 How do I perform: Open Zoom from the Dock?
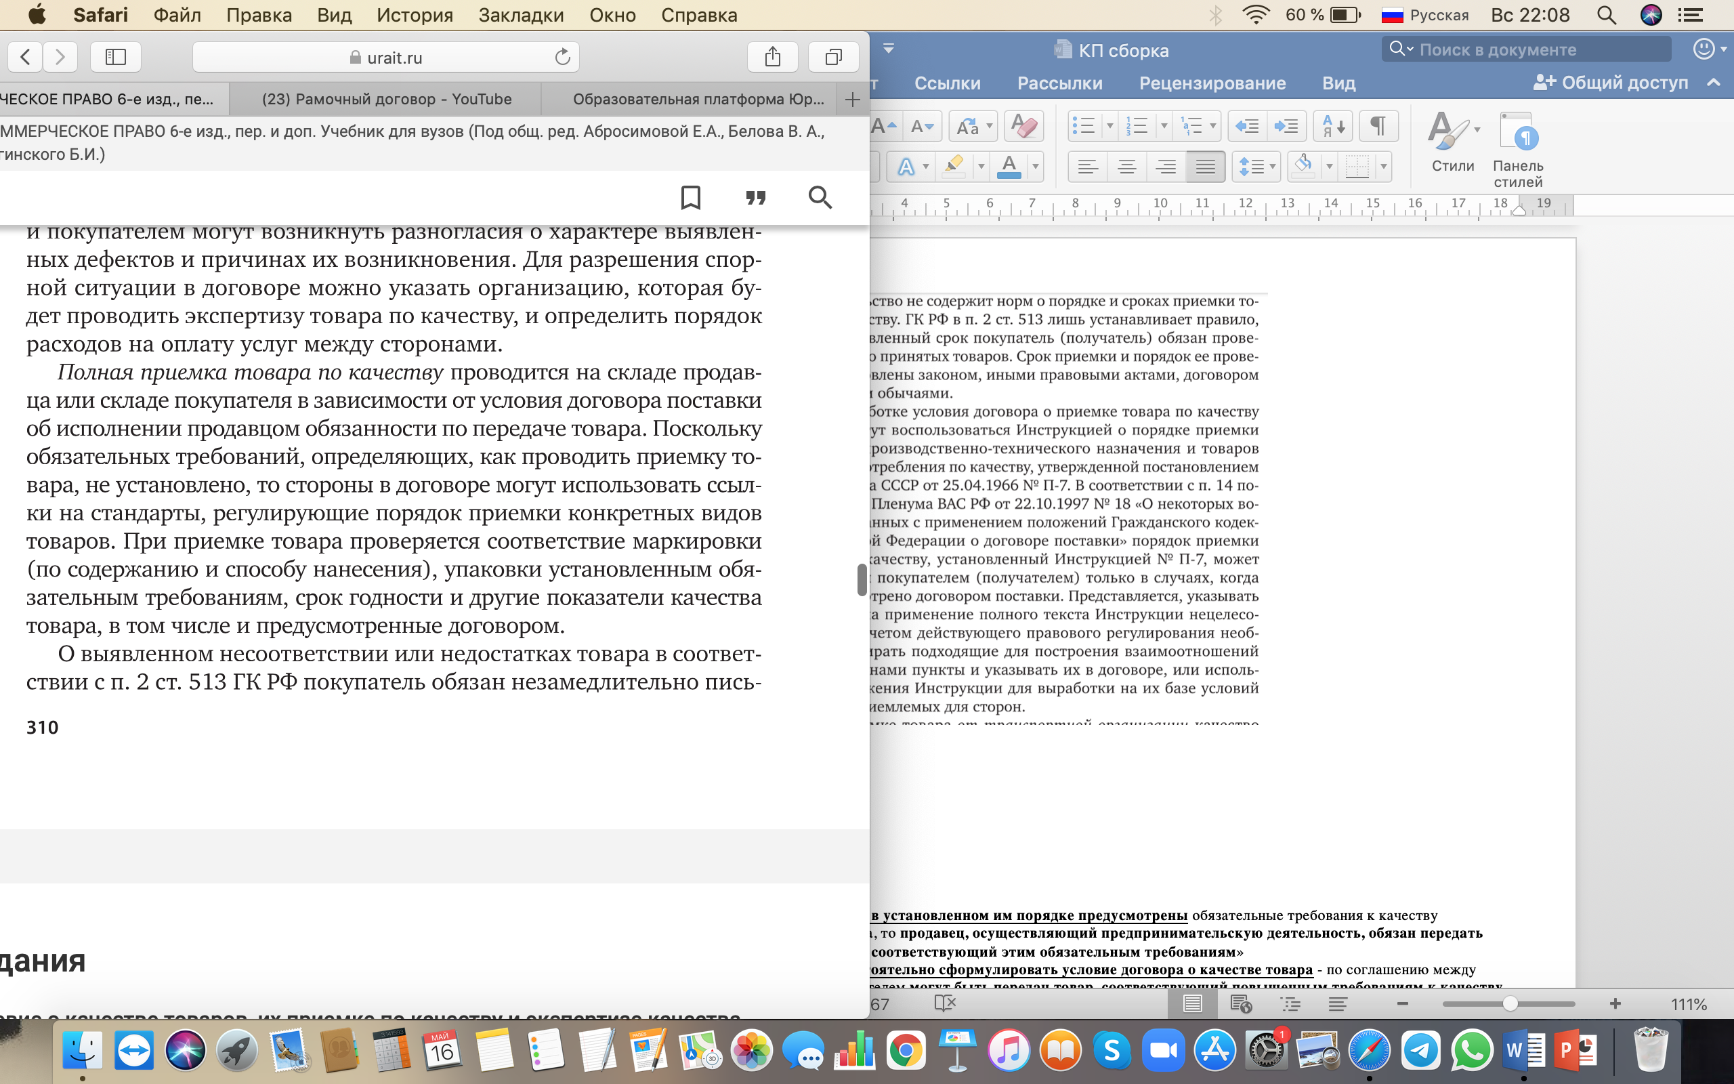(1163, 1050)
